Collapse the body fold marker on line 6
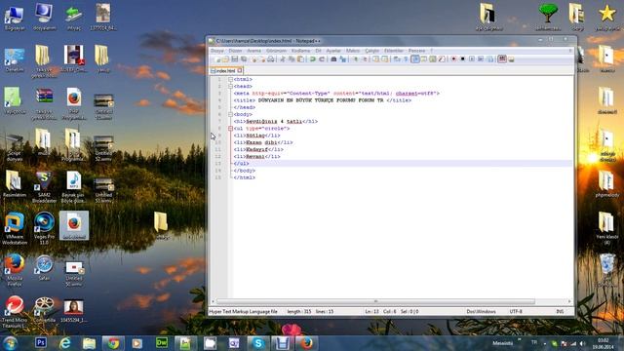Image resolution: width=624 pixels, height=351 pixels. tap(230, 114)
